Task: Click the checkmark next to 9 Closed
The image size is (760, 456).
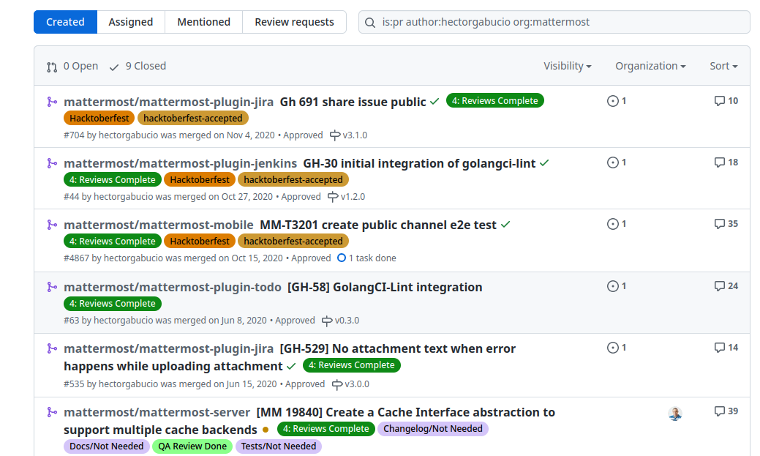Action: click(x=114, y=66)
